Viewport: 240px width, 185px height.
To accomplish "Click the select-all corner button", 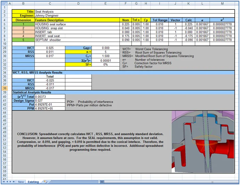I will coord(5,3).
